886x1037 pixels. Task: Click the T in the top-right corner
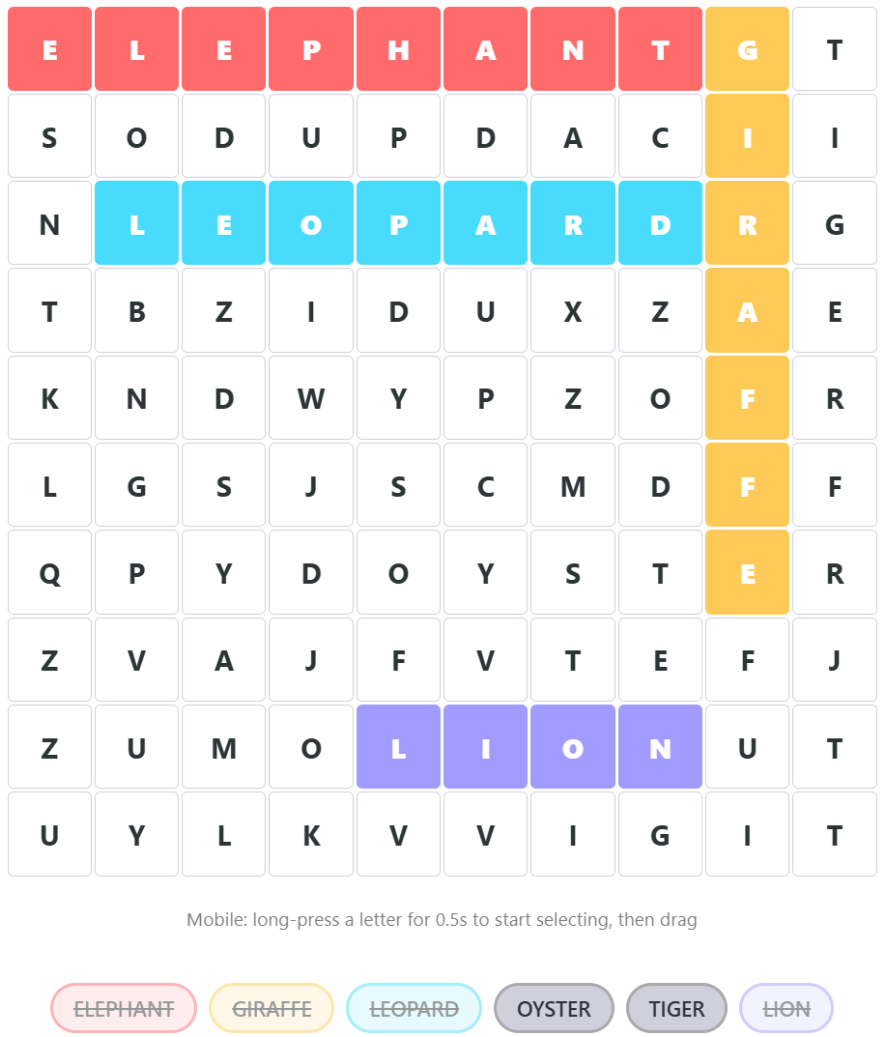click(834, 49)
